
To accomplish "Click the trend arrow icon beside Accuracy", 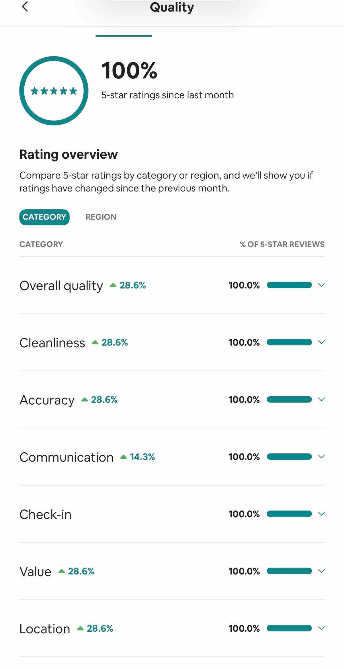I will tap(85, 400).
